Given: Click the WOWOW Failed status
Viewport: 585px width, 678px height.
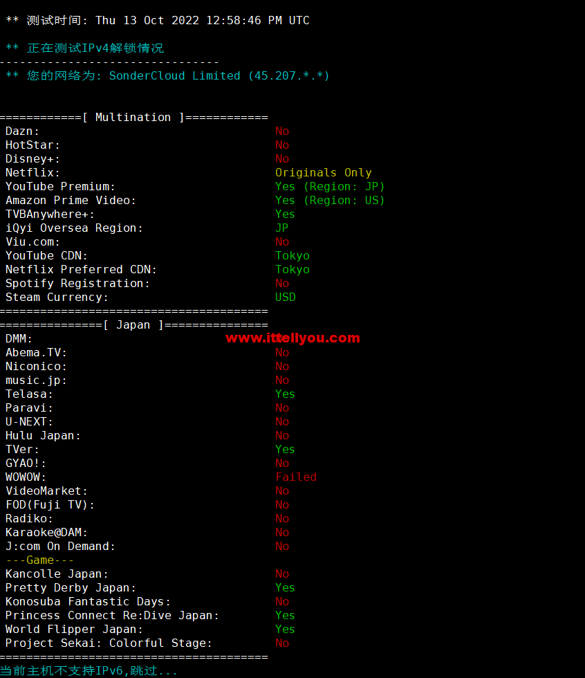Looking at the screenshot, I should tap(296, 477).
